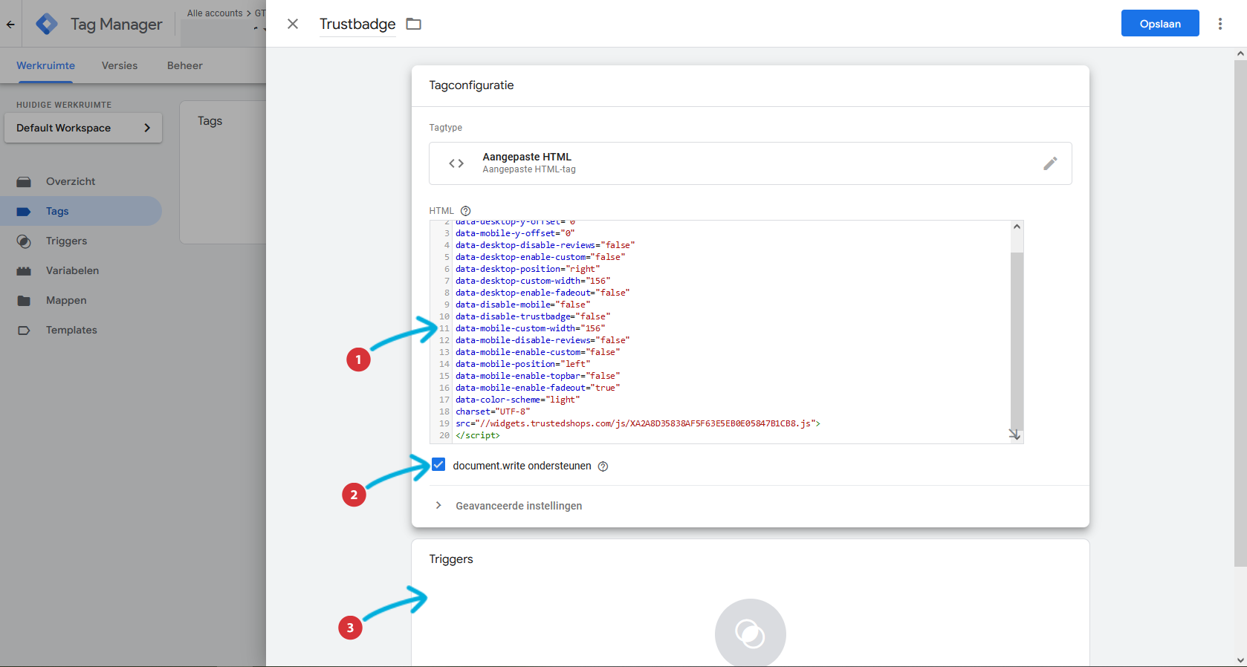Click the HTML editor scroll up arrow
The height and width of the screenshot is (667, 1247).
pyautogui.click(x=1017, y=227)
